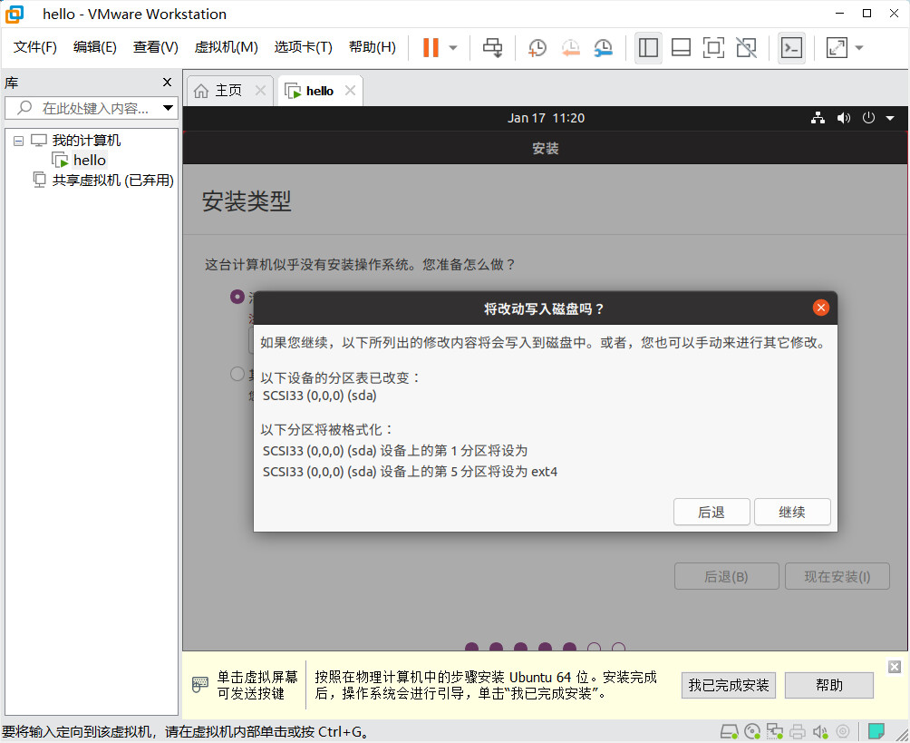910x743 pixels.
Task: Expand the Ubuntu system menu arrow
Action: click(890, 118)
